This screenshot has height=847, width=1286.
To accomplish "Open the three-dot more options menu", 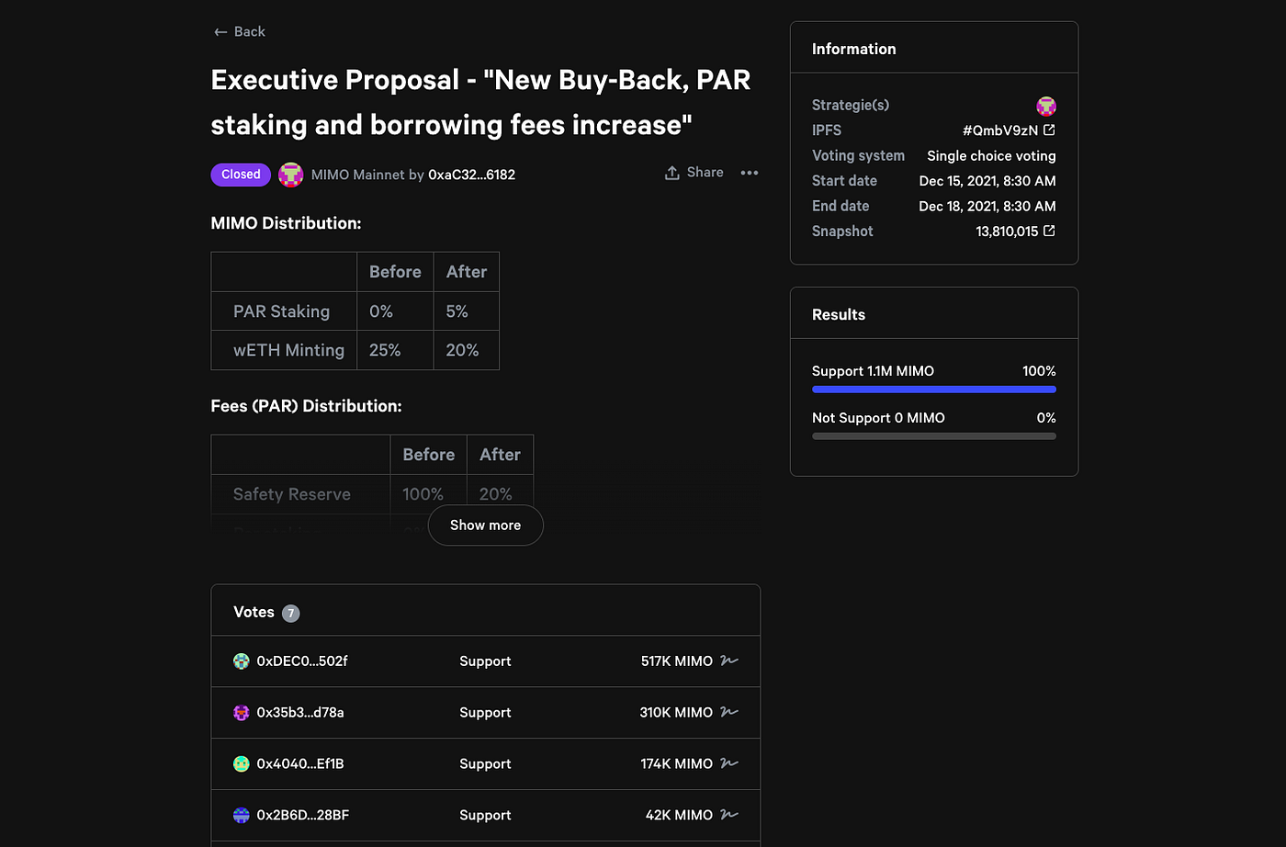I will point(750,173).
